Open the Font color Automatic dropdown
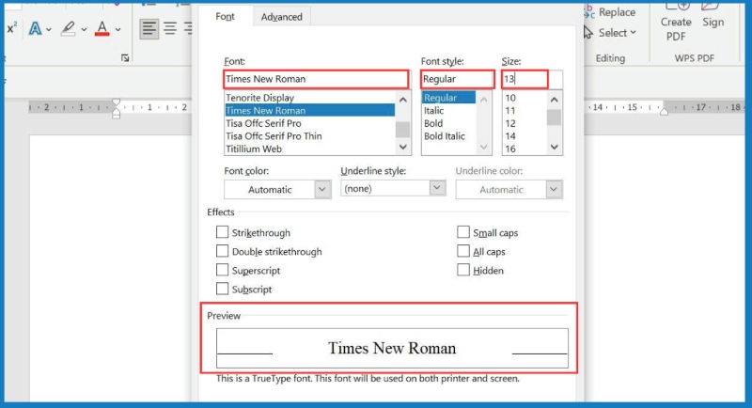 [x=276, y=189]
